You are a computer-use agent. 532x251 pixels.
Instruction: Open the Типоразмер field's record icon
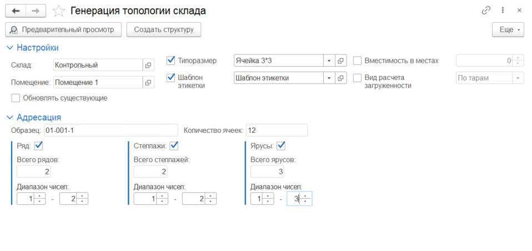[x=341, y=61]
